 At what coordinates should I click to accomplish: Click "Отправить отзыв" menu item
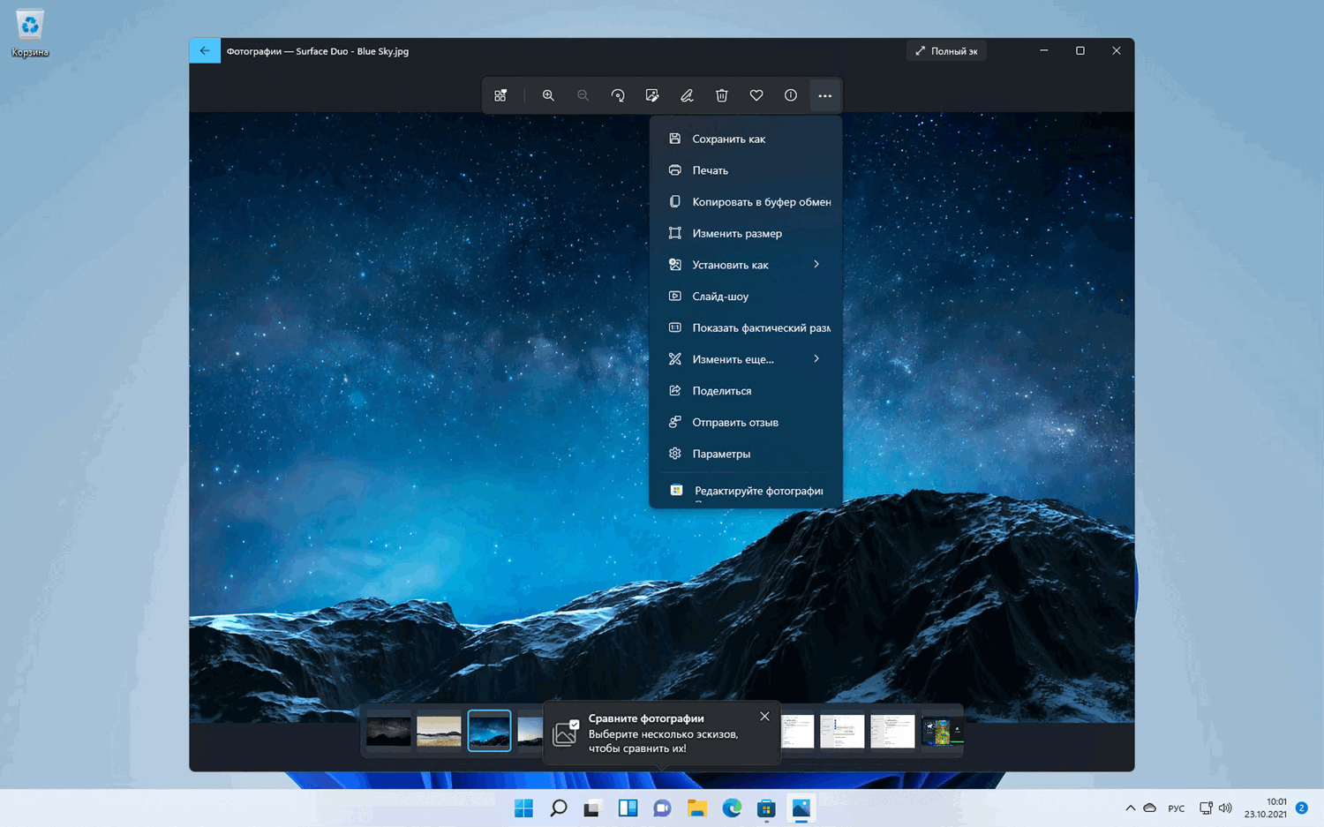tap(746, 422)
